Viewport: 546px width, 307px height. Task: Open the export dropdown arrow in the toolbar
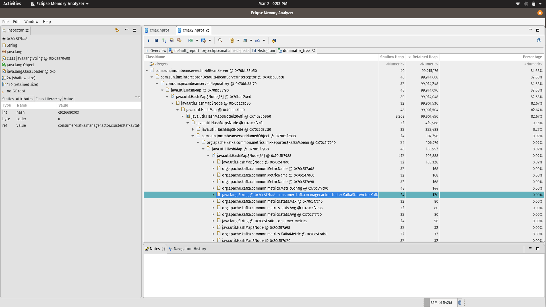point(264,40)
